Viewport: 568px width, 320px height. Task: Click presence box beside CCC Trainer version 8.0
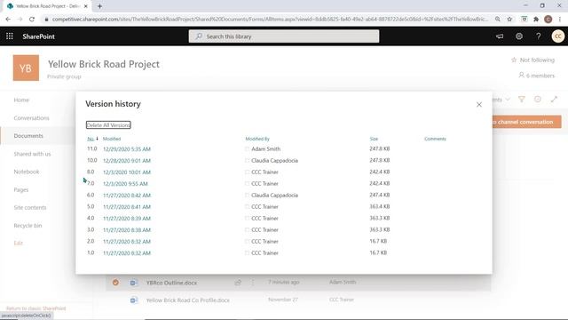coord(247,172)
